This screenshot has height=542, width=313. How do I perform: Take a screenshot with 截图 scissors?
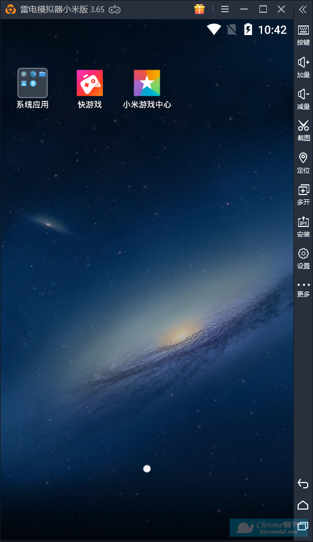click(x=303, y=131)
